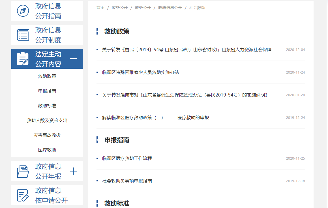Expand 政府信息公开年报 with the plus icon

tap(73, 171)
